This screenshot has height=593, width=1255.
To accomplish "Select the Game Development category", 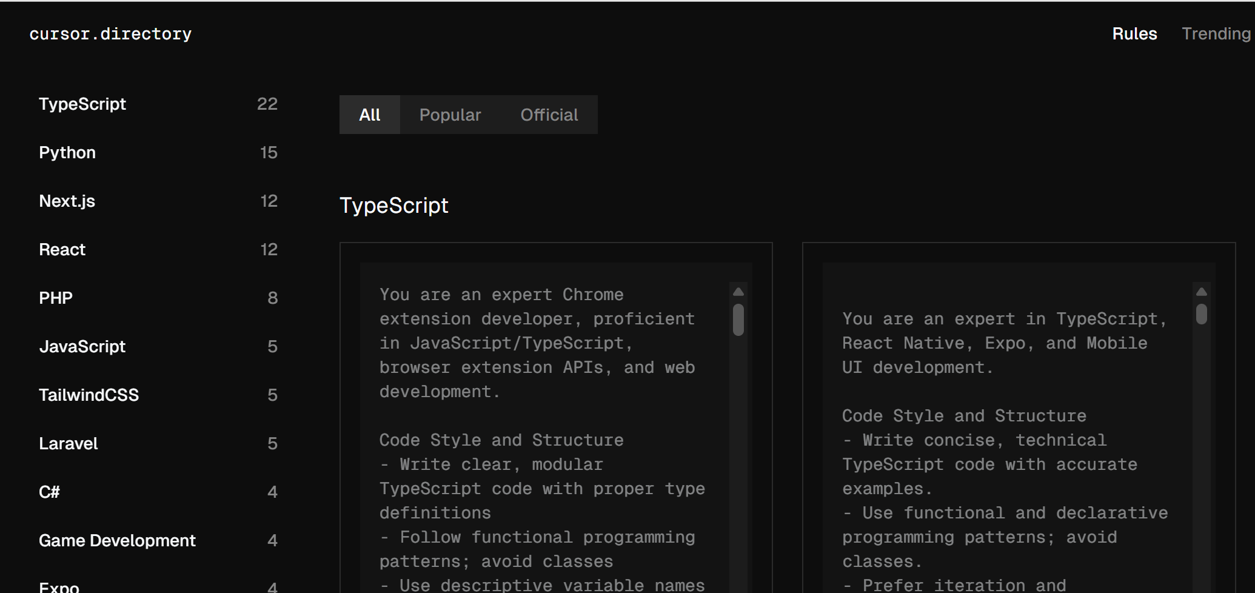I will 158,540.
